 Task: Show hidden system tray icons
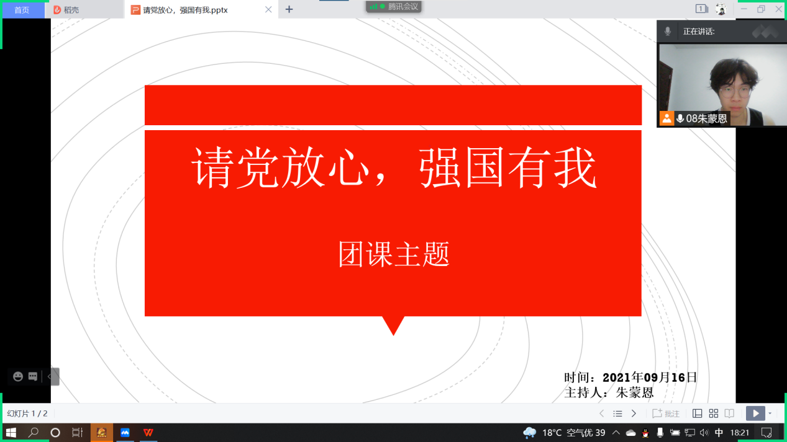point(616,433)
